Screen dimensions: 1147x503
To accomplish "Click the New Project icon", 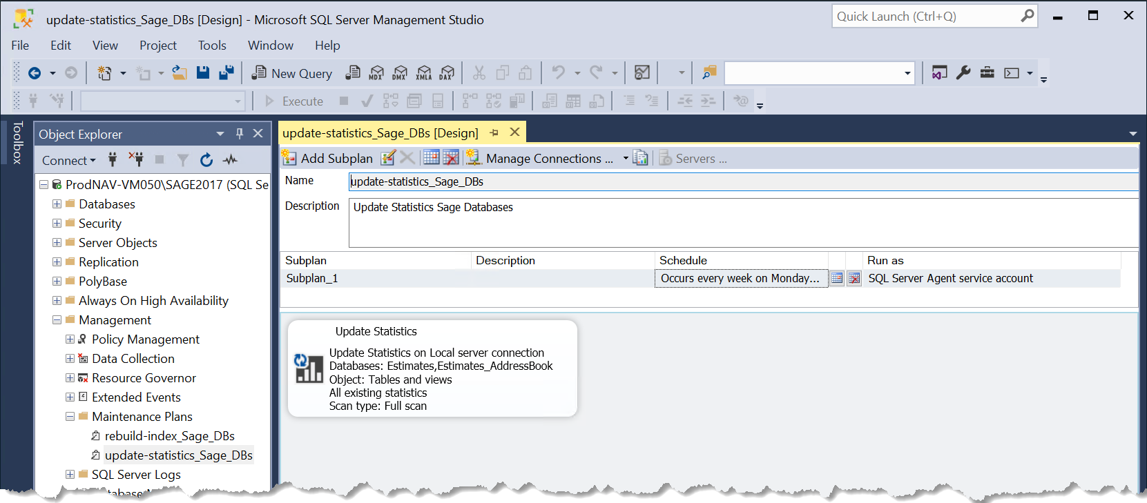I will (x=104, y=72).
